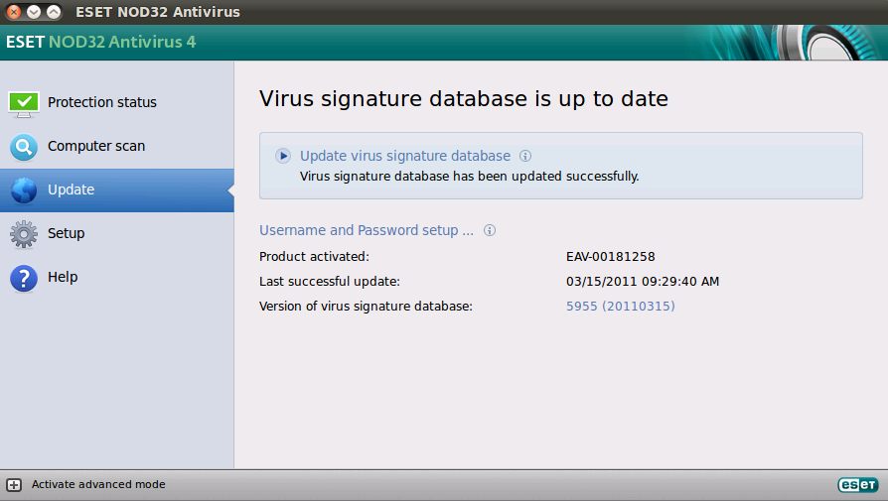Click info icon next to Username and Password setup
Viewport: 888px width, 501px height.
tap(490, 230)
